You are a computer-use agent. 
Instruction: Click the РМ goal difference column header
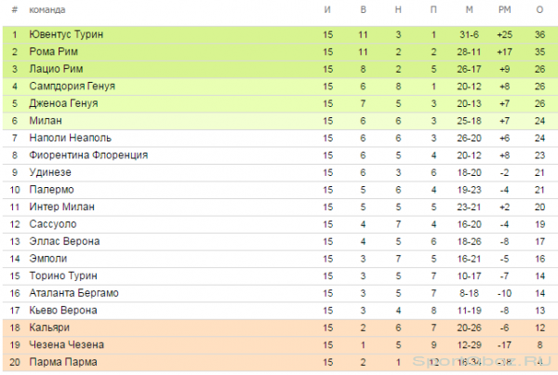[x=504, y=10]
